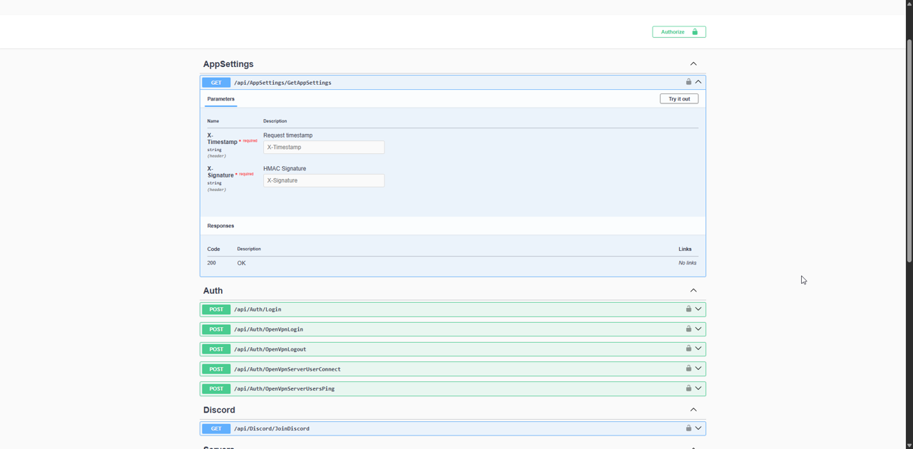Screen dimensions: 913x449
Task: Click the Discord section heading
Action: [x=219, y=410]
